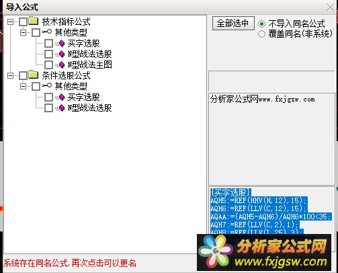Viewport: 338px width, 273px height.
Task: Click the 全部选中 button
Action: pos(233,23)
